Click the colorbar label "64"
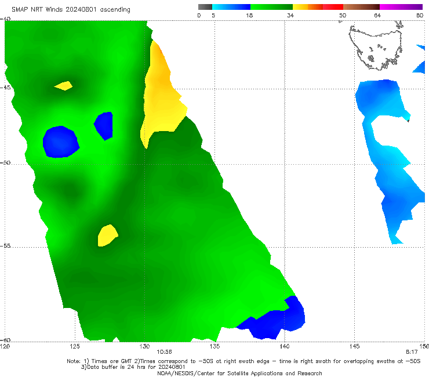Screen dimensions: 429x377 point(377,15)
